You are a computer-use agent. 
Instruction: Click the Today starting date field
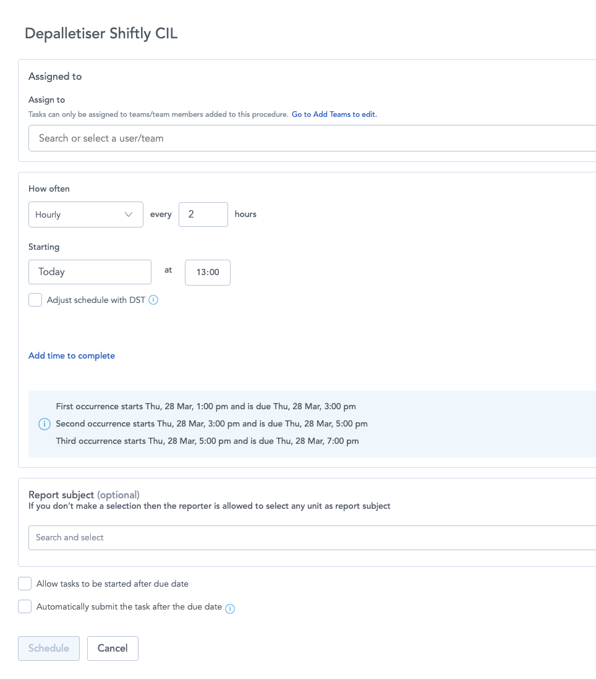coord(90,272)
